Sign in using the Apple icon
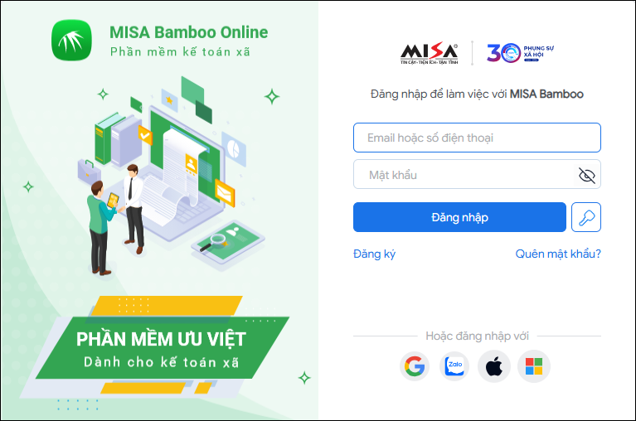Screen dimensions: 636x421 (x=494, y=366)
